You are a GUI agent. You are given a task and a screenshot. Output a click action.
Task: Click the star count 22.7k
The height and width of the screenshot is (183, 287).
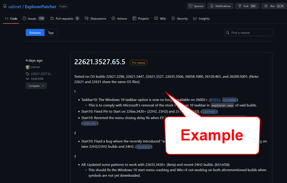pos(280,6)
